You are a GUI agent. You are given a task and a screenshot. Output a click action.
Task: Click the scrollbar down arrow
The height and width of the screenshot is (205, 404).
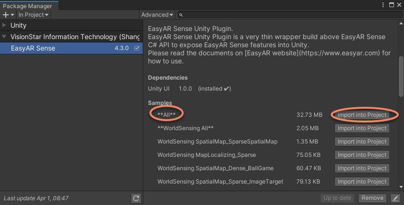pyautogui.click(x=401, y=187)
